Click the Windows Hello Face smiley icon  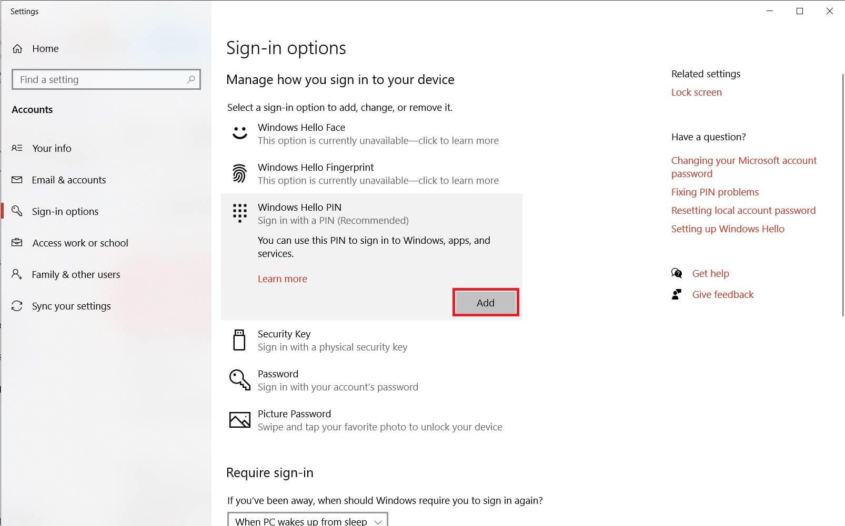240,133
